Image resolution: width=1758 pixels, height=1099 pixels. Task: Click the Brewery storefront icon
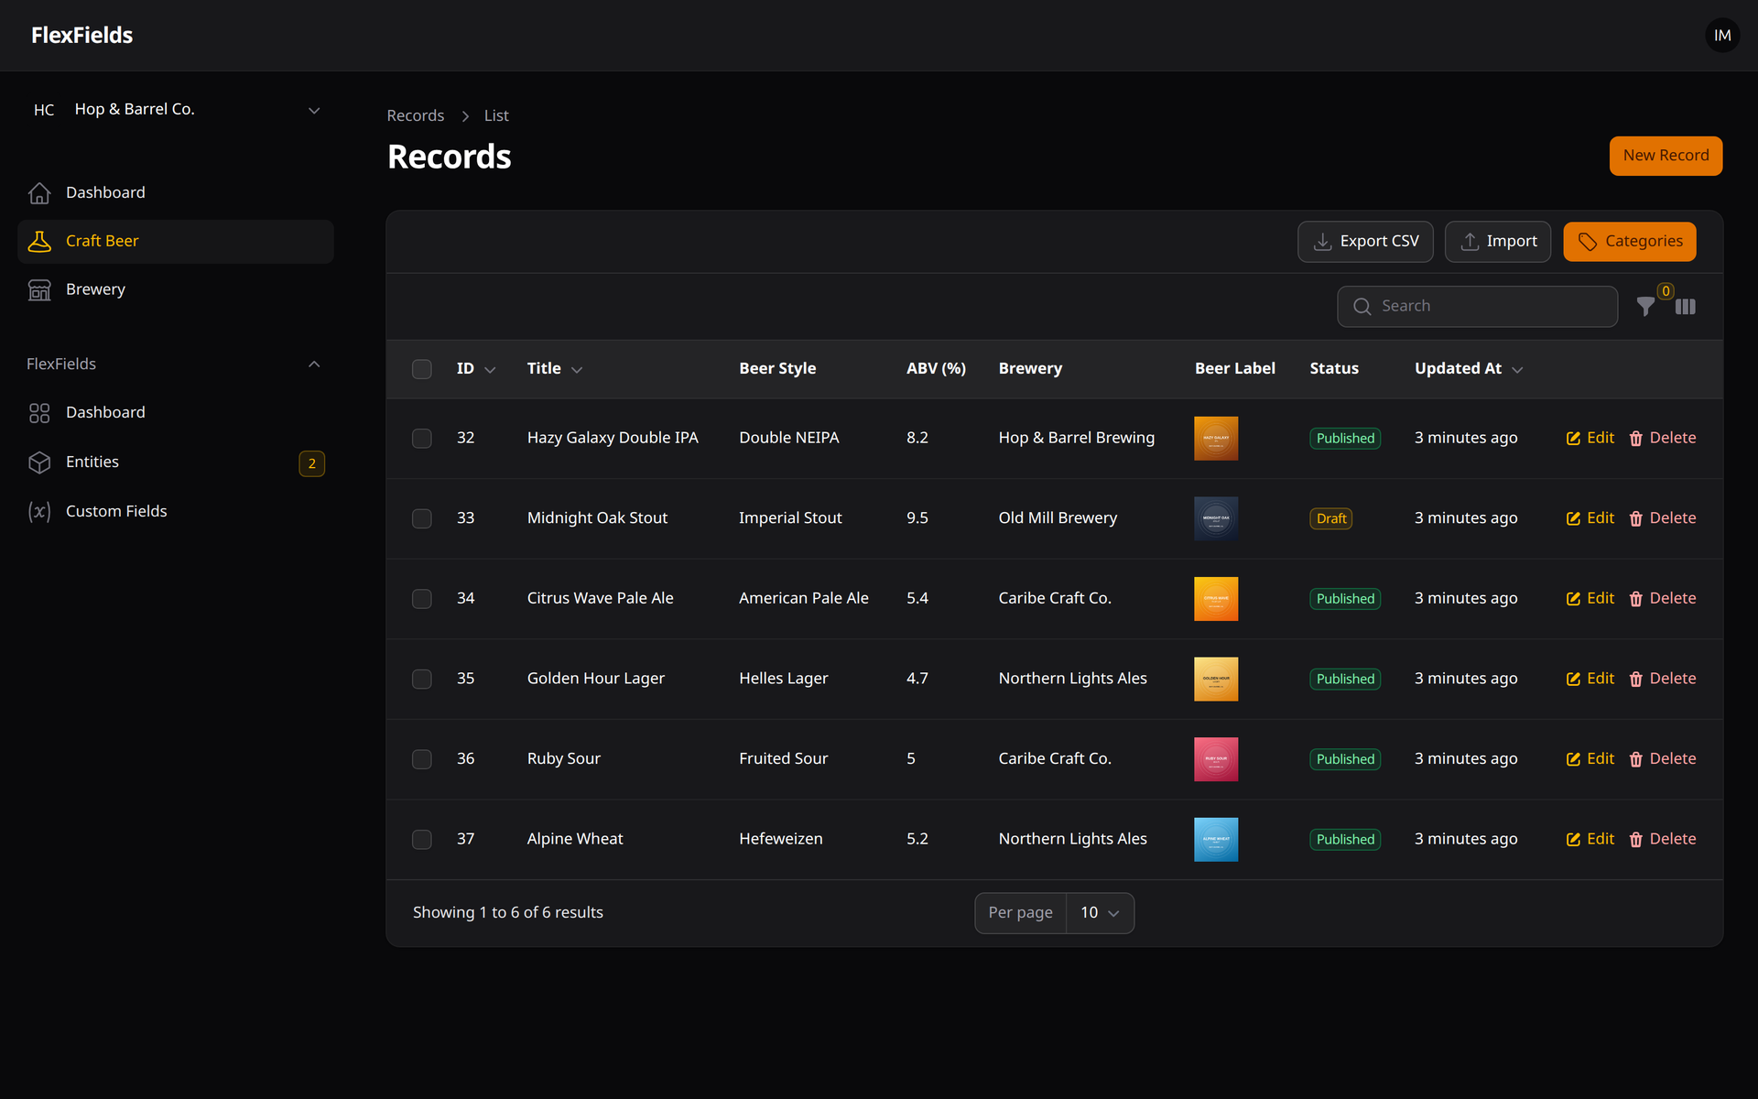coord(39,290)
